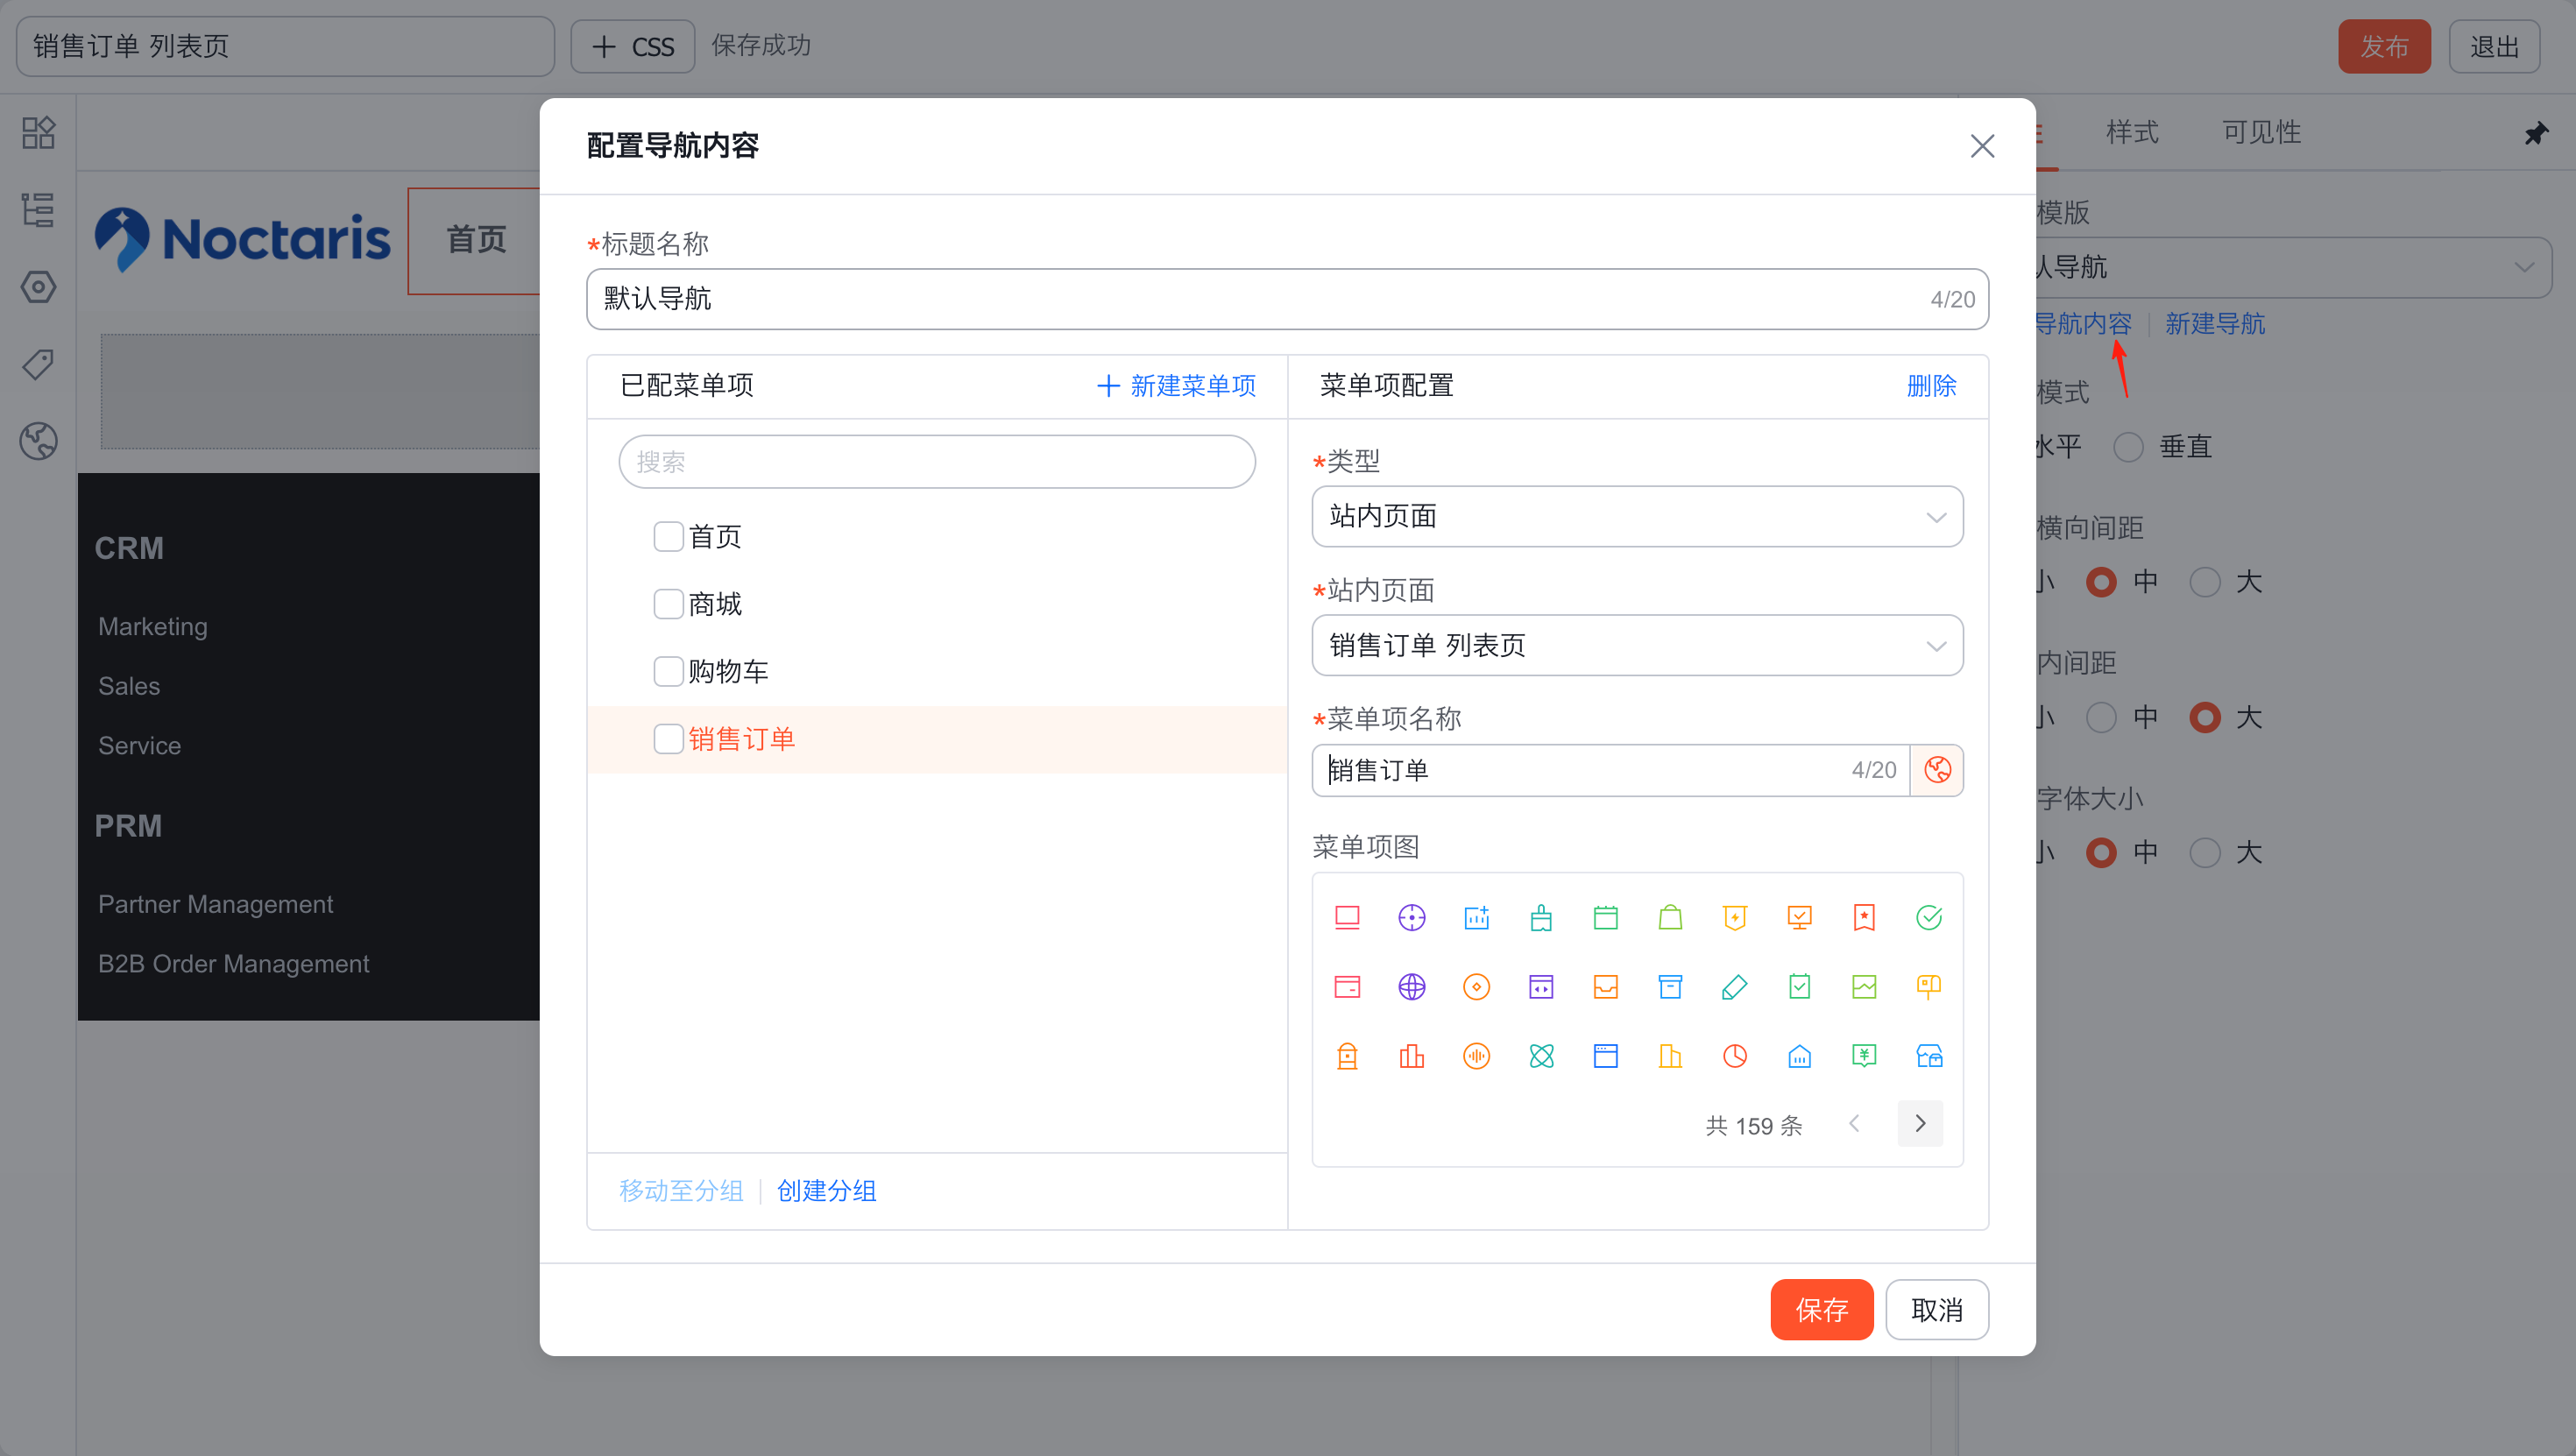
Task: Switch to the 样式 tab
Action: tap(2131, 132)
